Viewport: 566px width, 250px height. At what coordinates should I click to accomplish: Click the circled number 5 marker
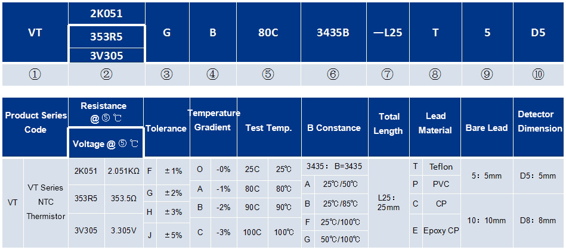[x=268, y=74]
